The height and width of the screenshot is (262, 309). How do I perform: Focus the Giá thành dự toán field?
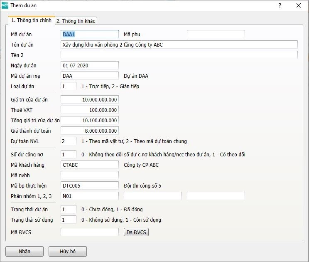click(89, 131)
